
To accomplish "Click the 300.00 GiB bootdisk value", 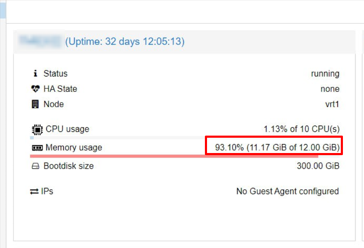I will click(x=318, y=166).
